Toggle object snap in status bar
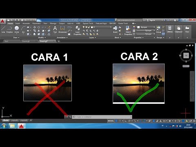The width and height of the screenshot is (196, 147). tap(144, 121)
